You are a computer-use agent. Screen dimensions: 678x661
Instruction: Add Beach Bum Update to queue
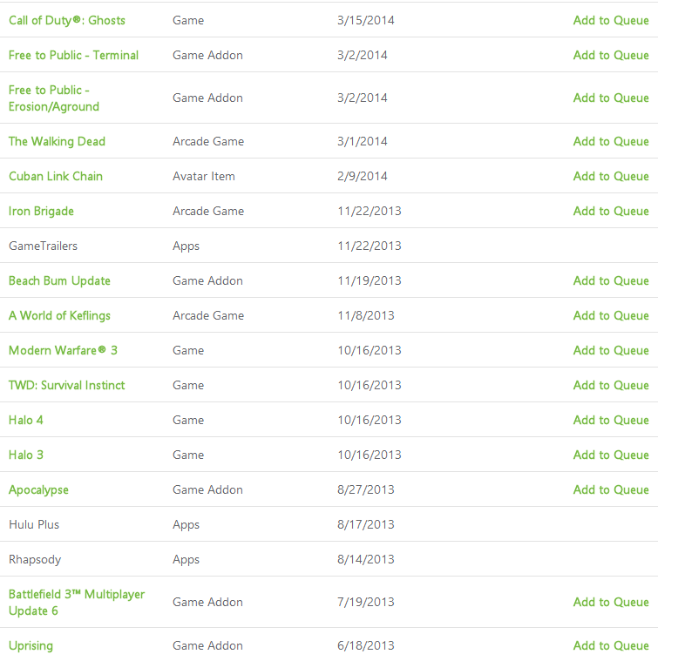pyautogui.click(x=611, y=280)
